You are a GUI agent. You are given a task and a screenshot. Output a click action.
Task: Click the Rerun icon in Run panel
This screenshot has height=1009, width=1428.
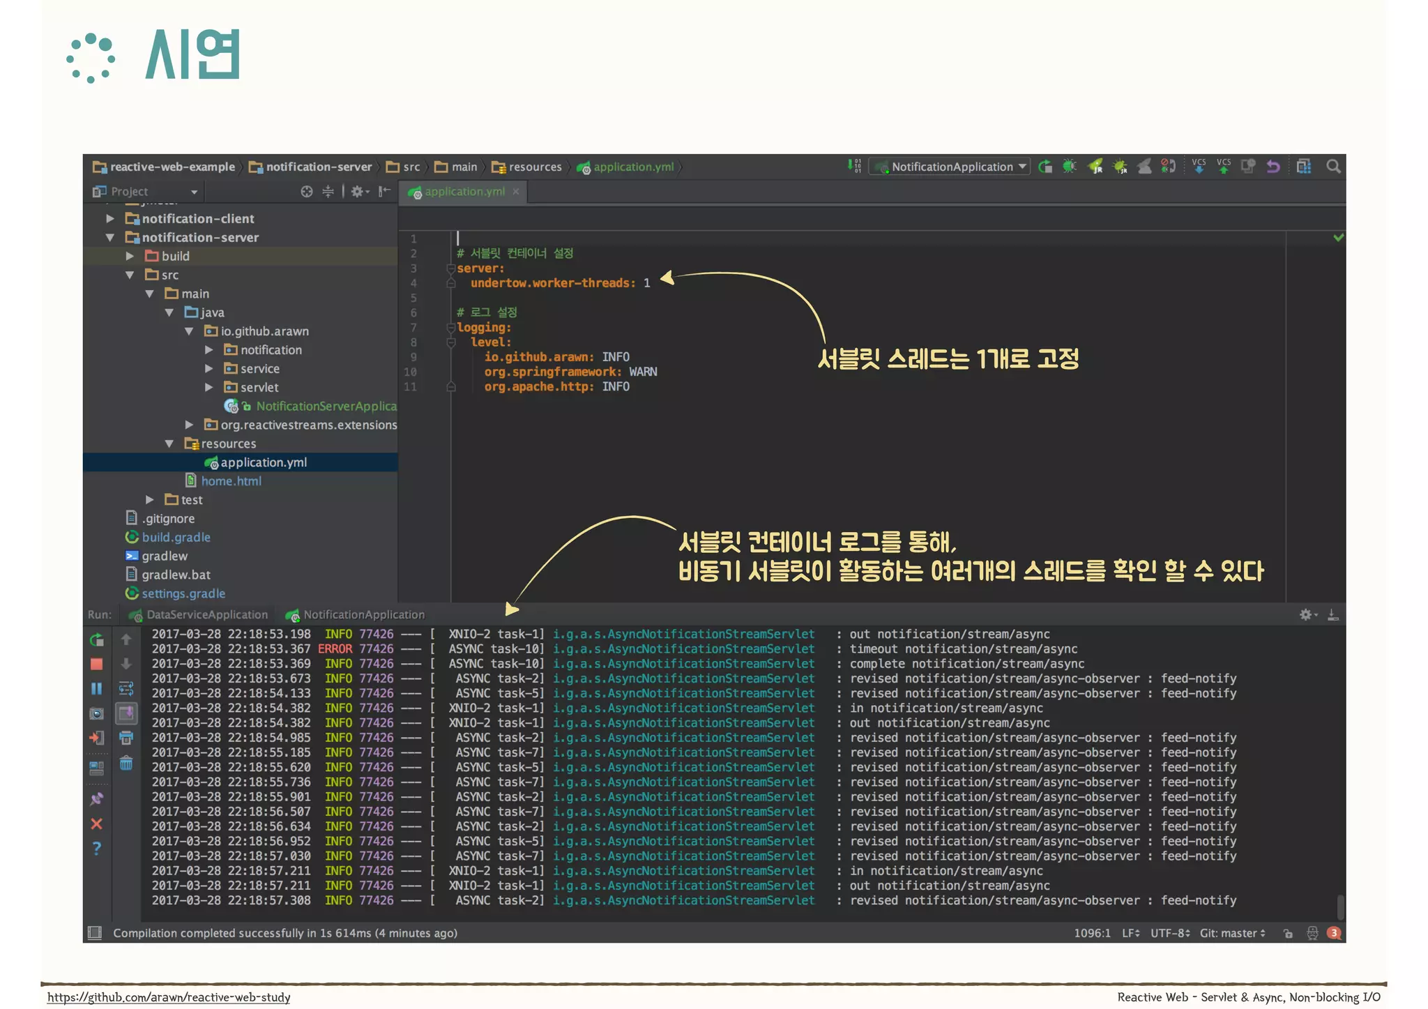pyautogui.click(x=97, y=639)
